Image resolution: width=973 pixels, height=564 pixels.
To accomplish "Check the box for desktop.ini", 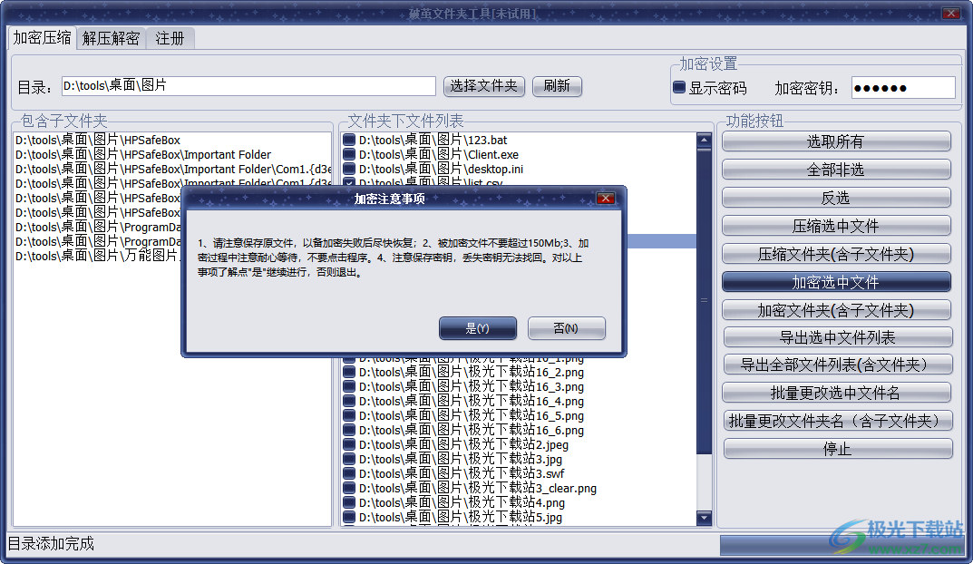I will coord(349,169).
